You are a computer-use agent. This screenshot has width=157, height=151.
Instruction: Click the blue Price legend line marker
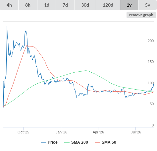click(43, 142)
